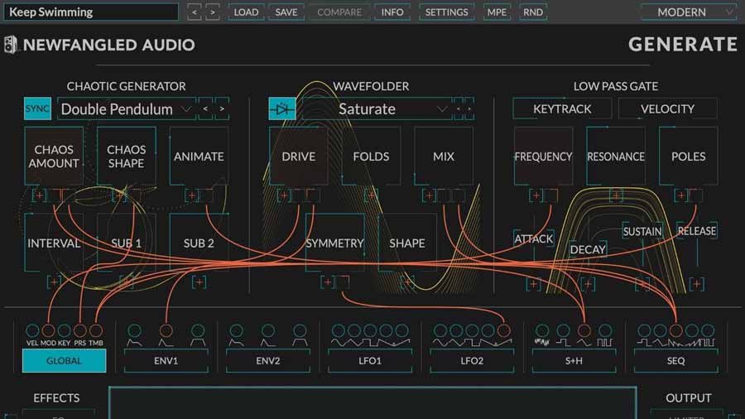Go to previous preset with left arrow
This screenshot has height=419, width=745.
click(194, 12)
